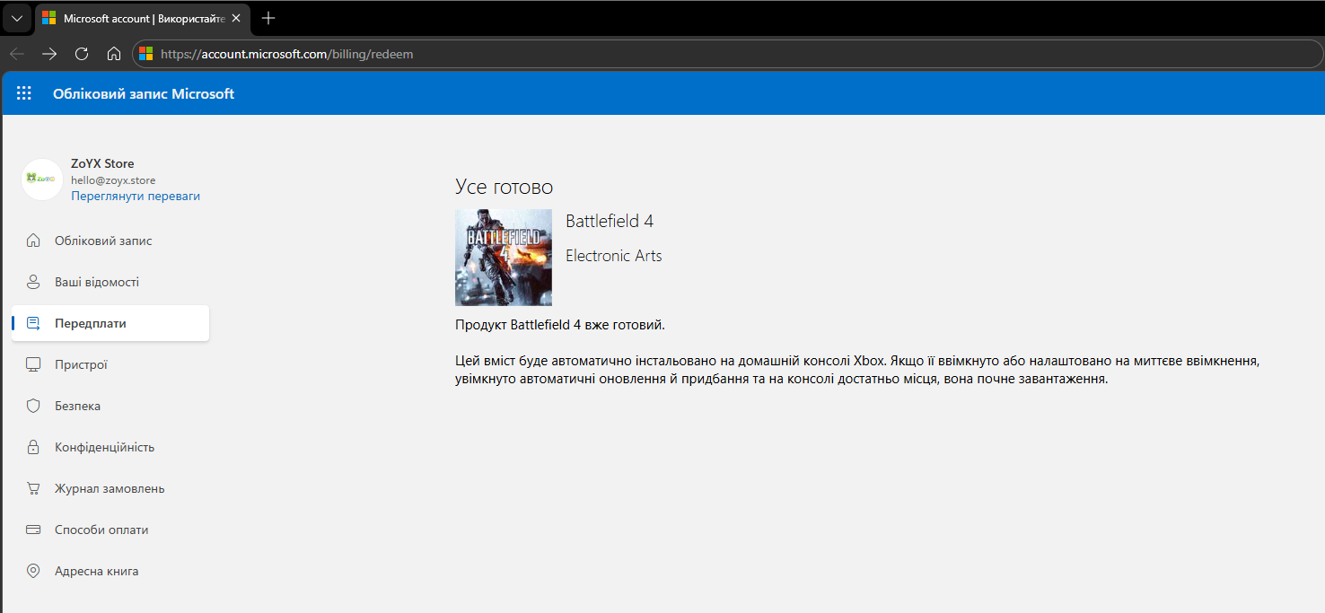This screenshot has width=1325, height=613.
Task: Open Способи оплати menu item
Action: coord(110,530)
